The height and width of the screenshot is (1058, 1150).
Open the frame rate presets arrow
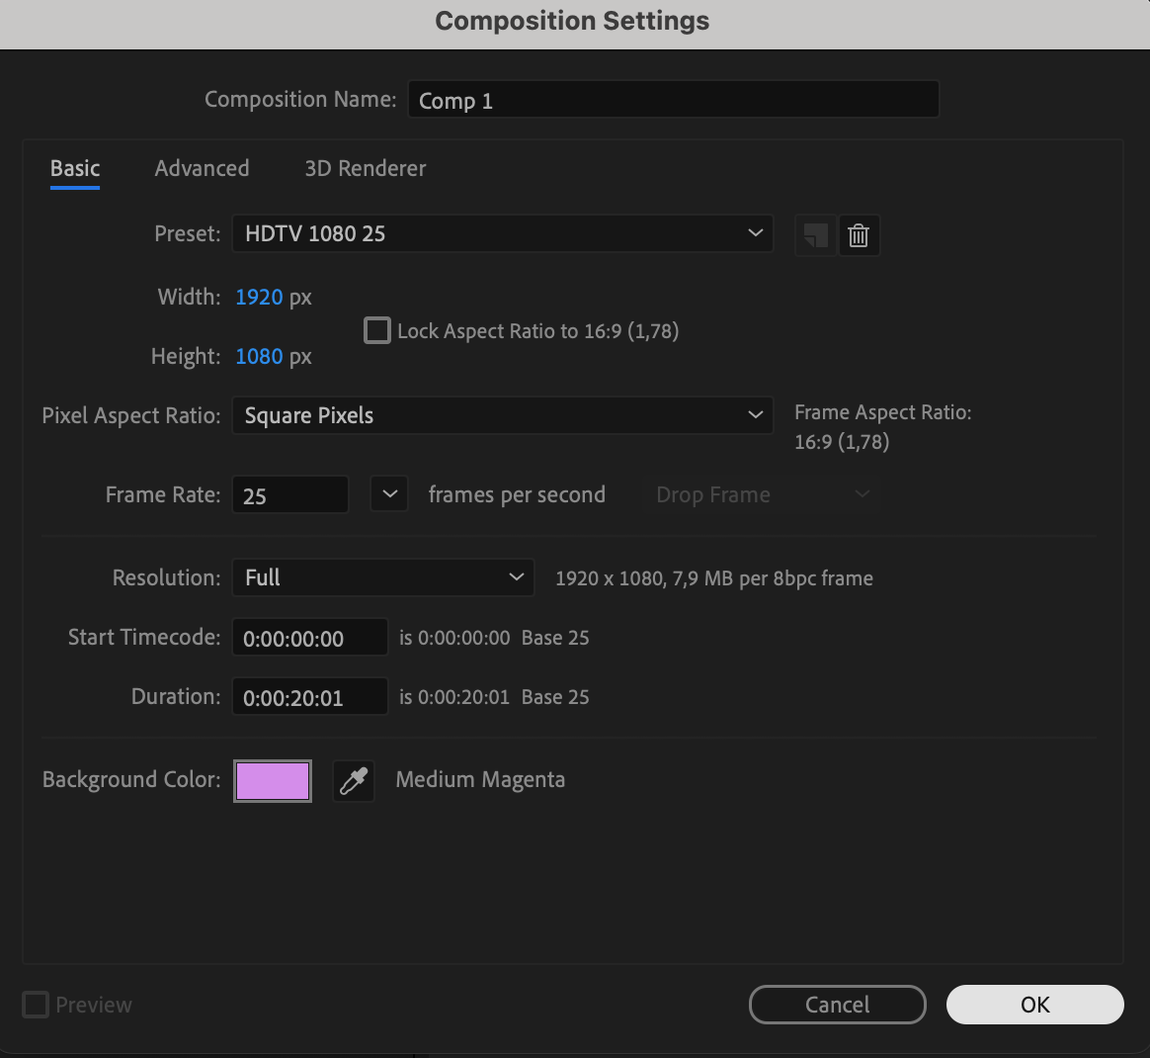click(x=389, y=494)
